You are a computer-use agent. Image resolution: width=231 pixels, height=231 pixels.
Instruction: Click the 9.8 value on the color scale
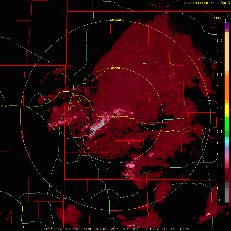point(219,29)
